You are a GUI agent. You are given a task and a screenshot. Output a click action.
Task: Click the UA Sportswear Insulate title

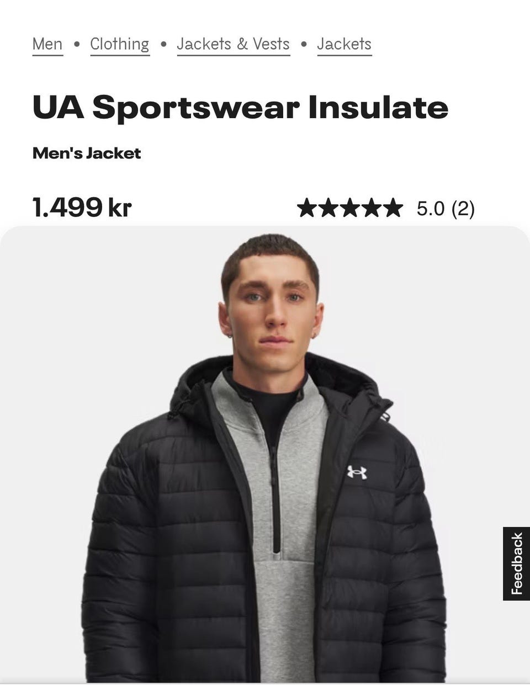point(240,107)
